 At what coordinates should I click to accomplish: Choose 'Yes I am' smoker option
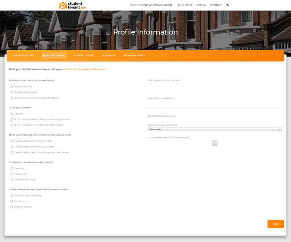point(12,114)
